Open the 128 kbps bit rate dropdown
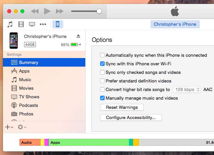The height and width of the screenshot is (155, 214). pos(187,89)
